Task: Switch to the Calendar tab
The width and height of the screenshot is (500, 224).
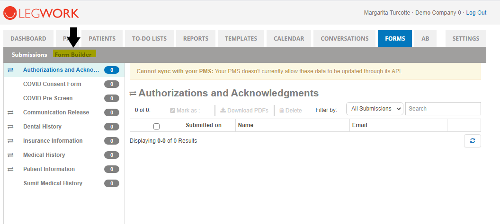Action: [x=288, y=39]
